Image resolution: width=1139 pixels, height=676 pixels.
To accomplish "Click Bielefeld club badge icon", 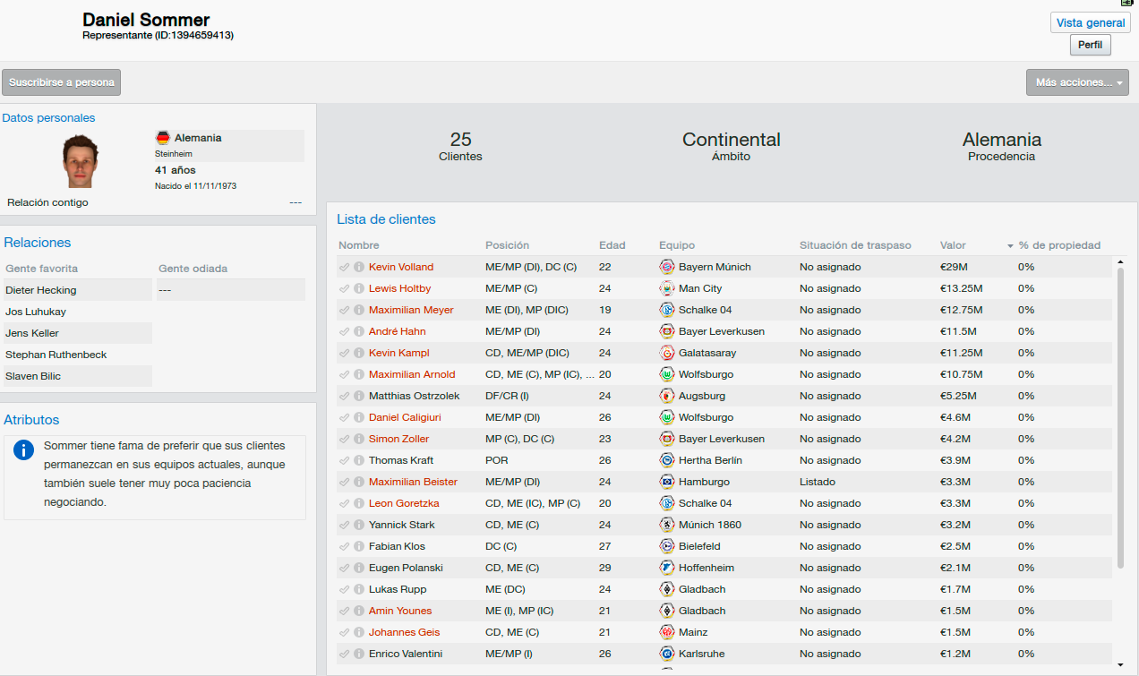I will (x=666, y=546).
